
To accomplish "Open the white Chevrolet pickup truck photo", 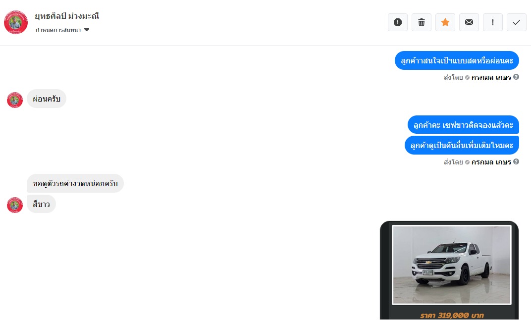I will tap(451, 265).
